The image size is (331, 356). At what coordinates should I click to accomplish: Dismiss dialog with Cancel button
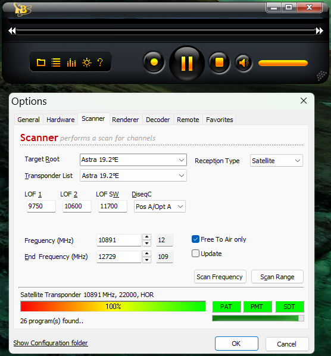click(x=287, y=344)
